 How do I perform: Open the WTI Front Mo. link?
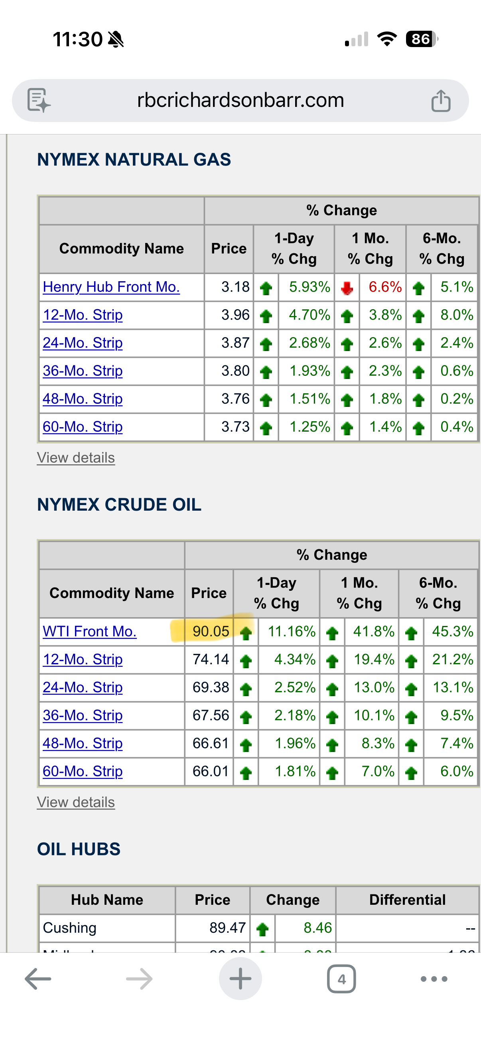[x=90, y=632]
